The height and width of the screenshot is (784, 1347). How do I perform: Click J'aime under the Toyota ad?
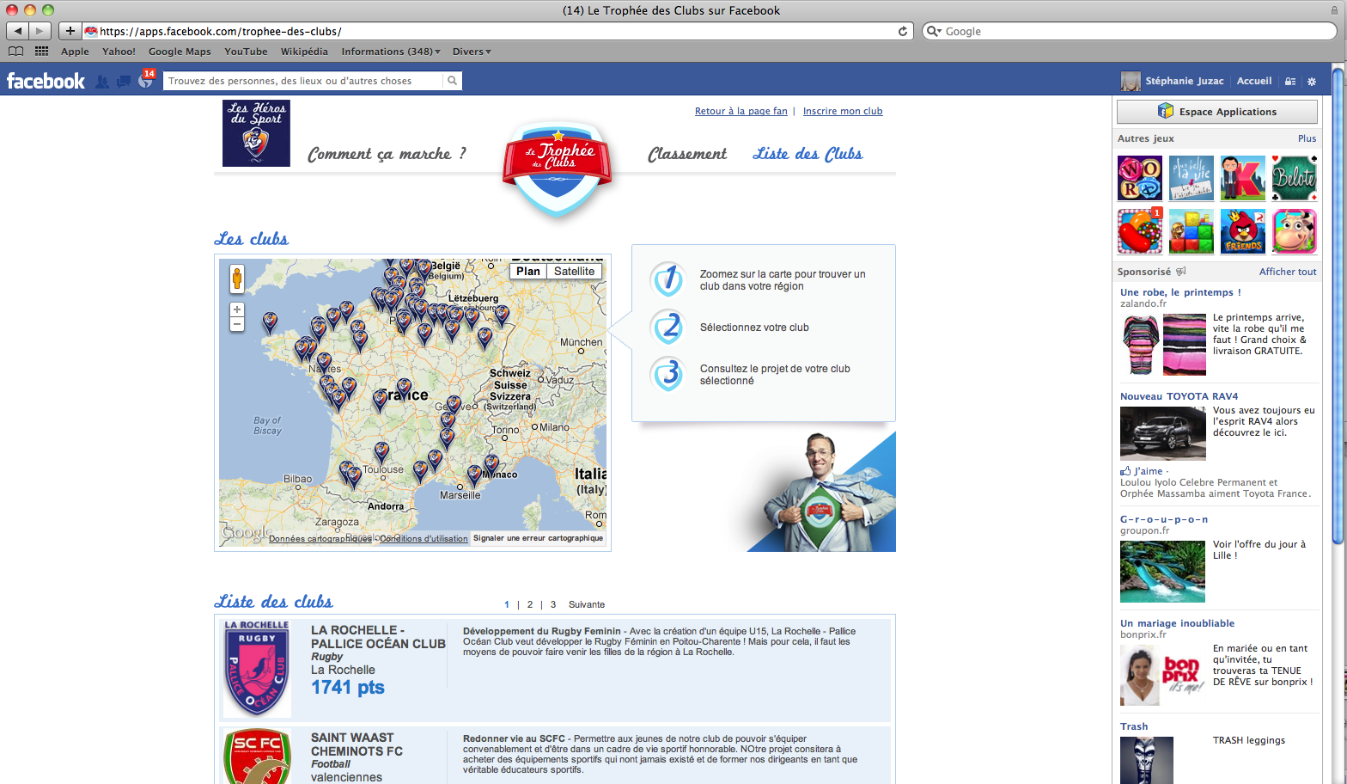[x=1148, y=471]
